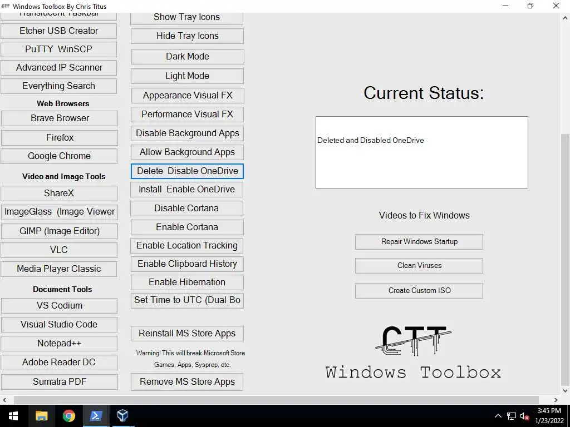Click the horizontal scrollbar thumb
This screenshot has height=427, width=570.
[276, 400]
